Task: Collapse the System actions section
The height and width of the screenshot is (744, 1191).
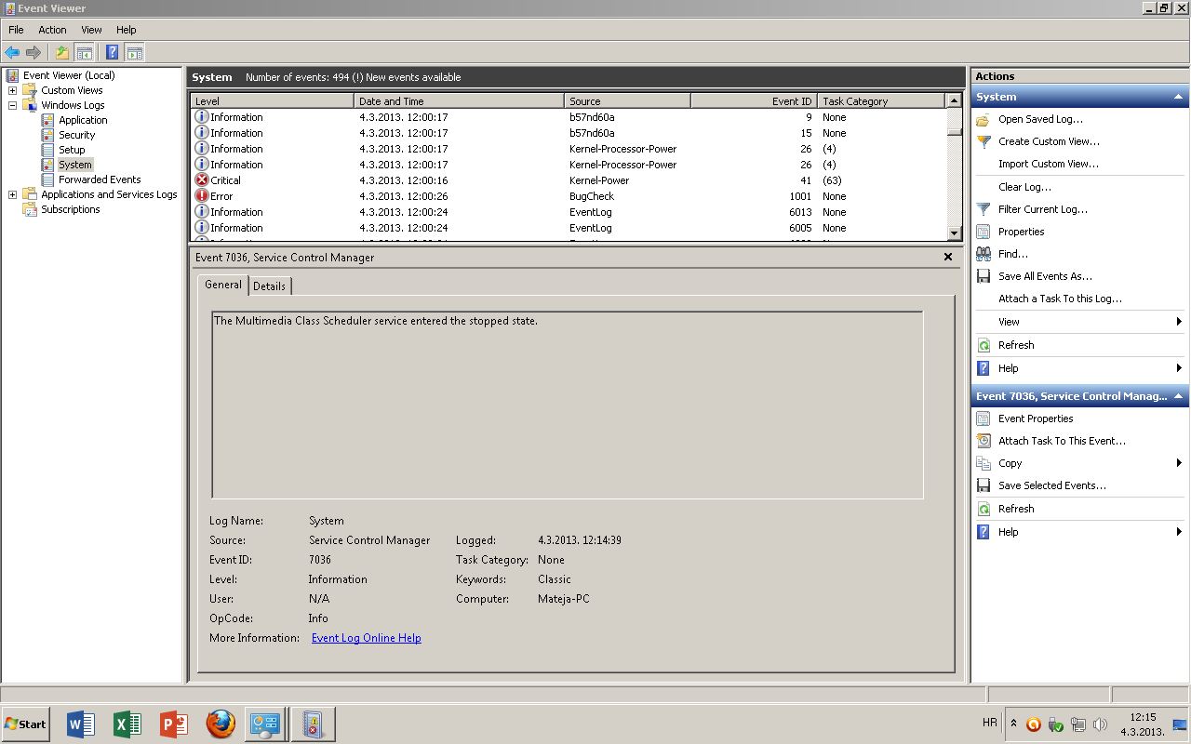Action: [x=1178, y=97]
